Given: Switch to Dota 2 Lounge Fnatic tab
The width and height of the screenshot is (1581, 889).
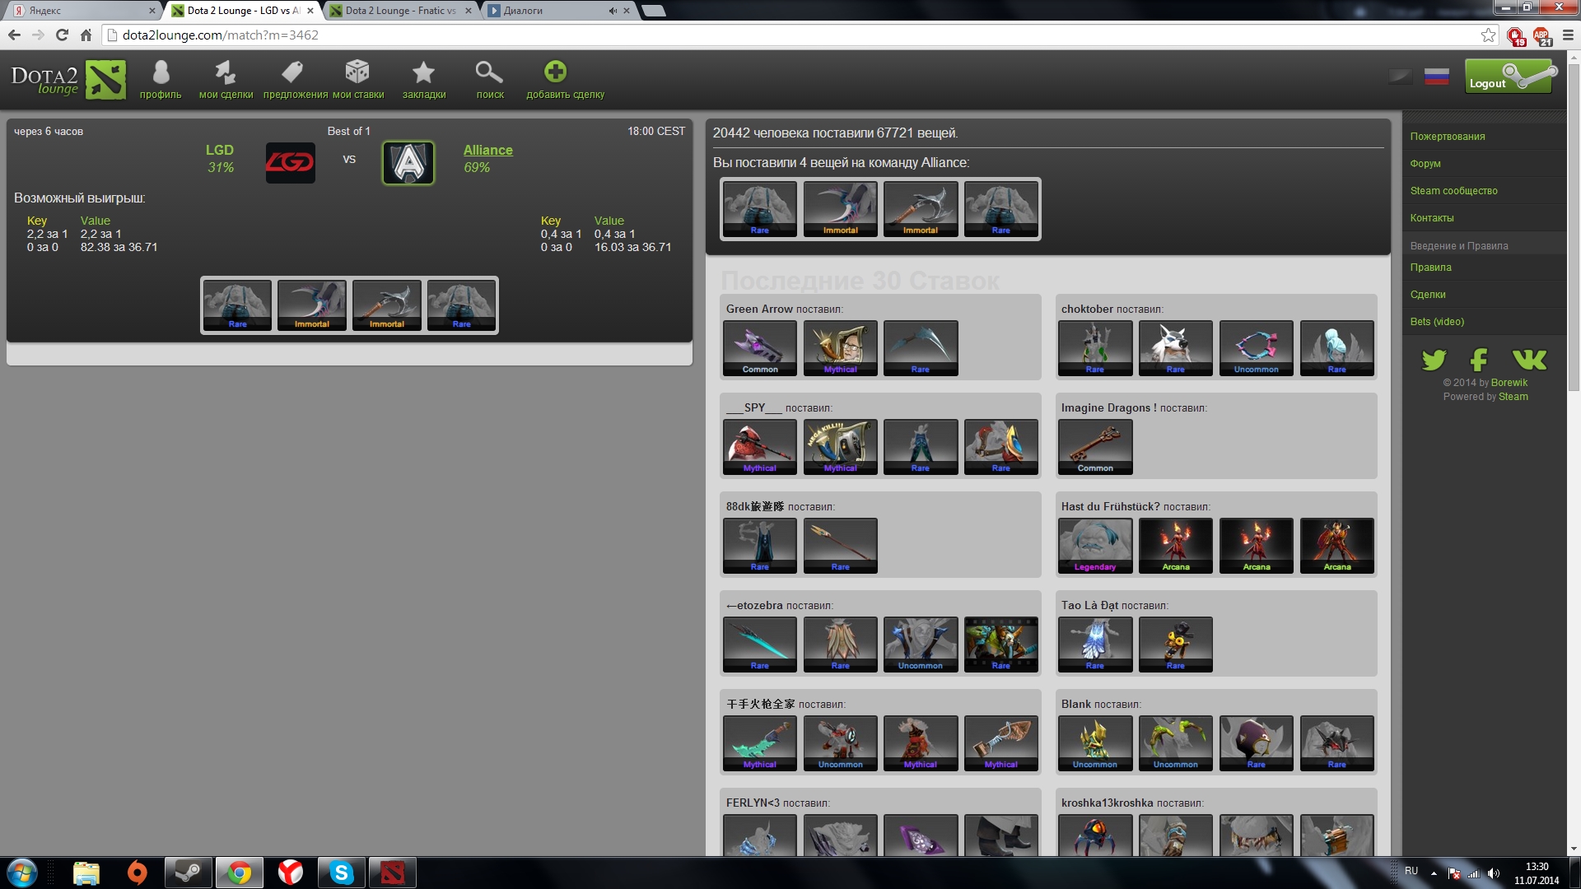Looking at the screenshot, I should pyautogui.click(x=400, y=11).
